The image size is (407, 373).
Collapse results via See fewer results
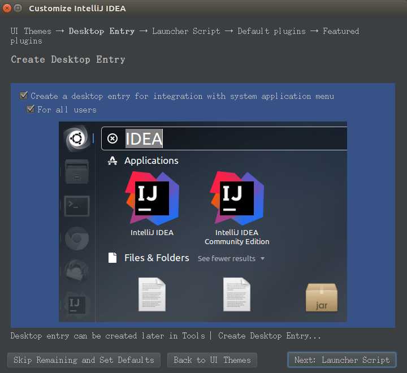231,258
